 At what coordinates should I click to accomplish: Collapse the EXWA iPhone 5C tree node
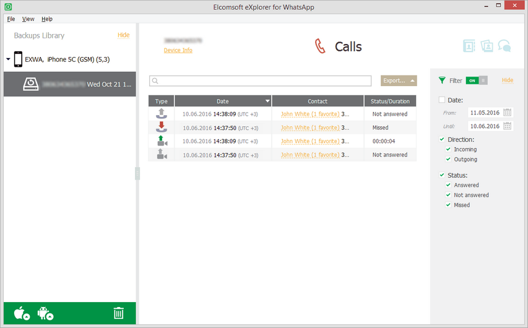pos(9,59)
